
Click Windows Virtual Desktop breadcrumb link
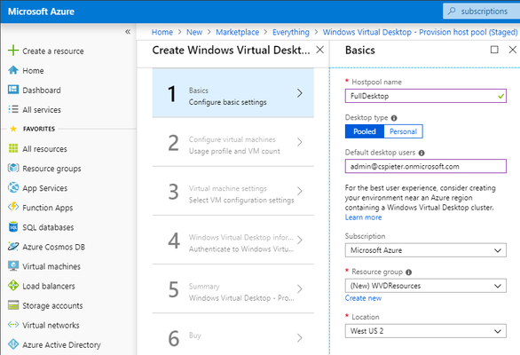421,32
